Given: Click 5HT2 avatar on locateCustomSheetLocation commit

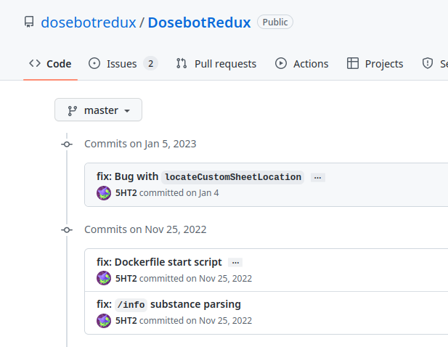Looking at the screenshot, I should coord(104,193).
